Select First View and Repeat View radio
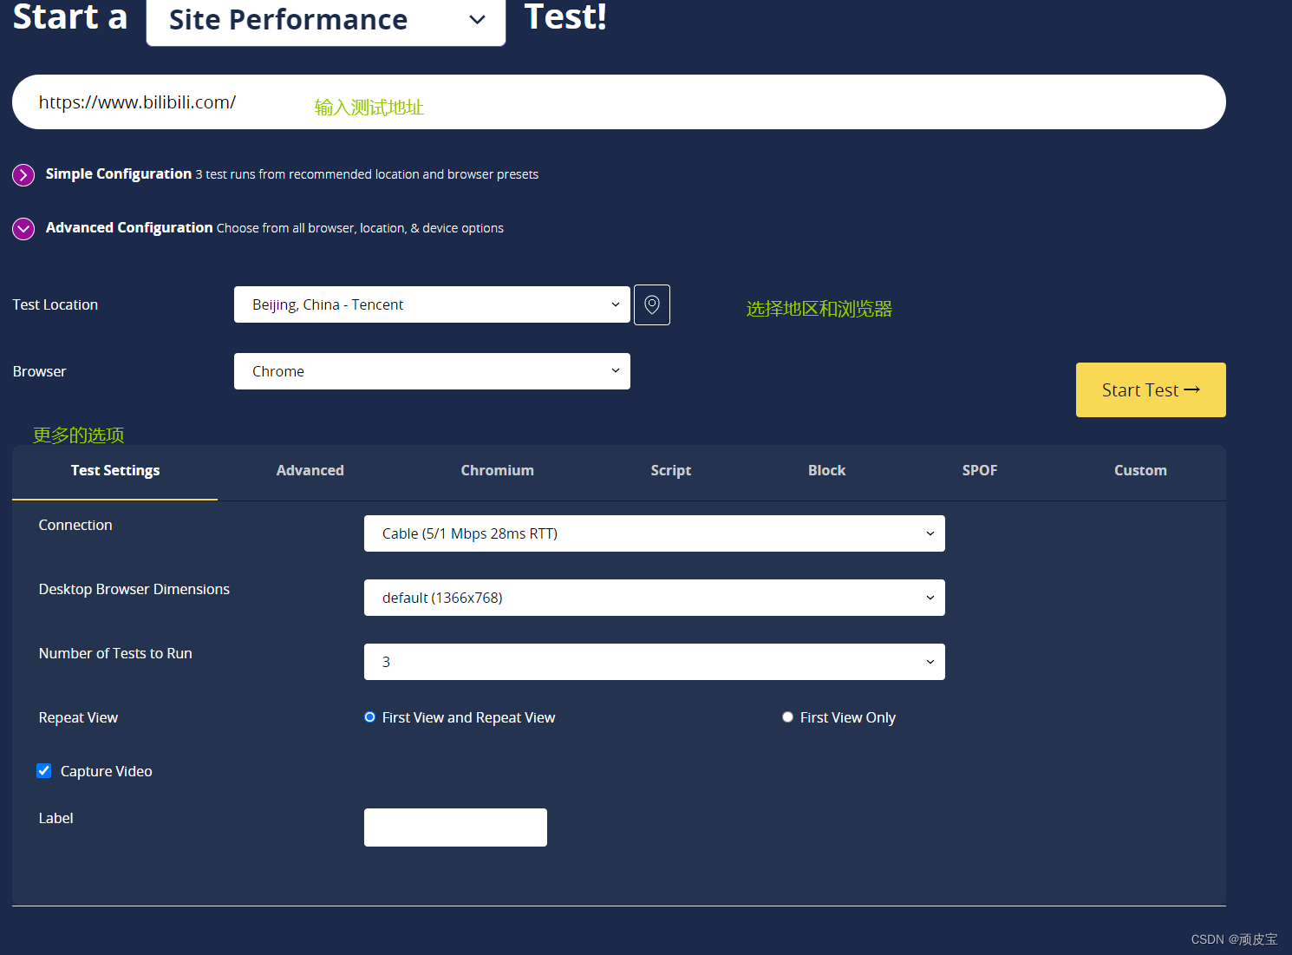 370,717
